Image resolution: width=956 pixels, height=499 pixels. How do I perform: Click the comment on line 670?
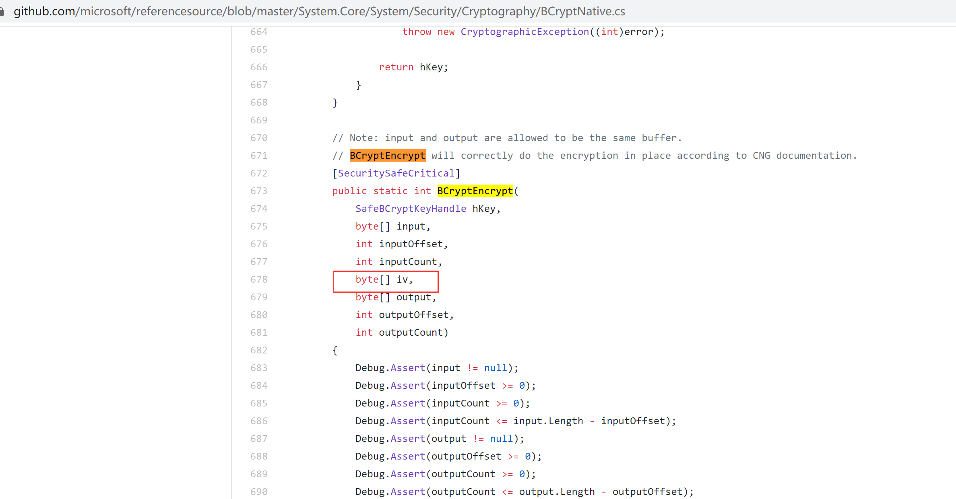point(506,138)
